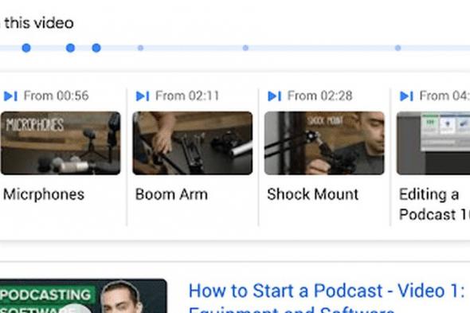Select sixth small timeline dot
The height and width of the screenshot is (313, 470).
pyautogui.click(x=398, y=48)
